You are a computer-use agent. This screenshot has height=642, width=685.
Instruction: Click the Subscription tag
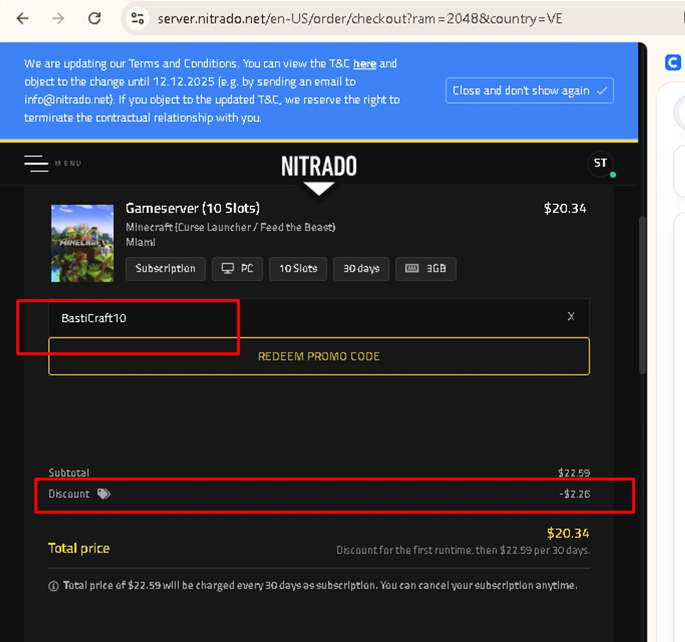click(165, 268)
